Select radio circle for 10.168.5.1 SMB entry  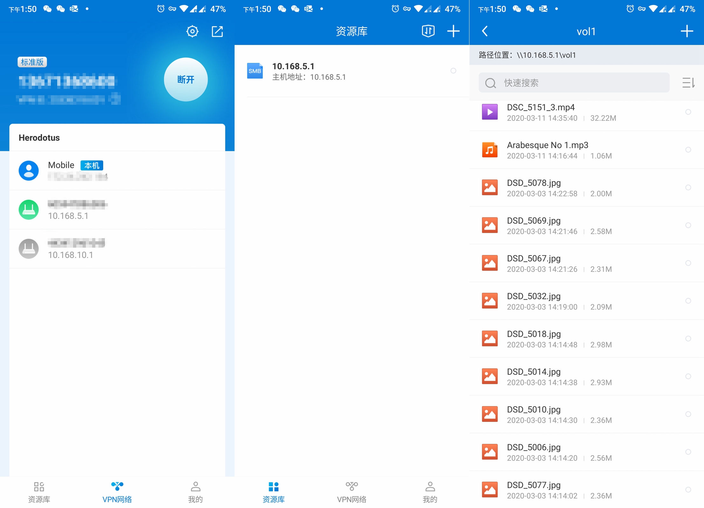[x=453, y=71]
